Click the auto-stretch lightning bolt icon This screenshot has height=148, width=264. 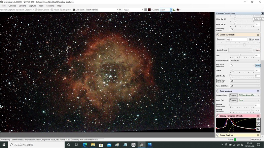coord(258,120)
